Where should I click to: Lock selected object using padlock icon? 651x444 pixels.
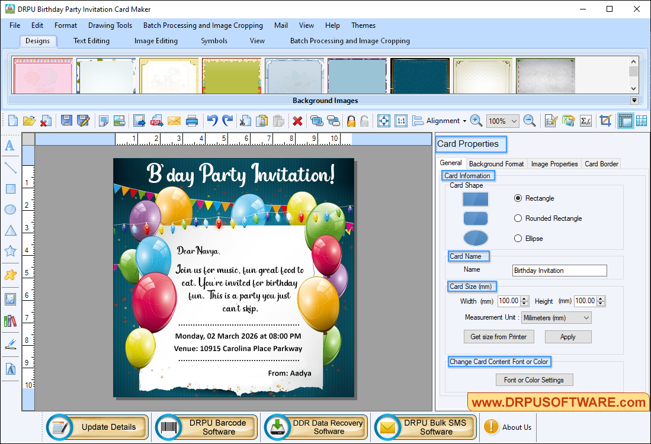[350, 121]
